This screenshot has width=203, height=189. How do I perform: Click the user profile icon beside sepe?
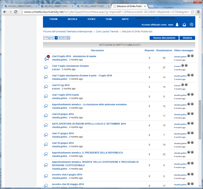coord(177,25)
